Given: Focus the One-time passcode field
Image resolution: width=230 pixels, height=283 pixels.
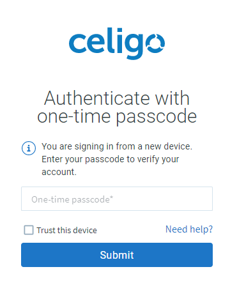Looking at the screenshot, I should [117, 199].
